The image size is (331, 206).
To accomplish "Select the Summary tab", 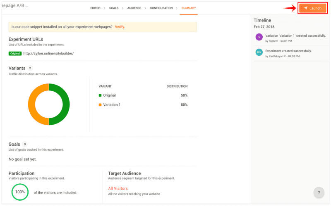I will [x=189, y=8].
